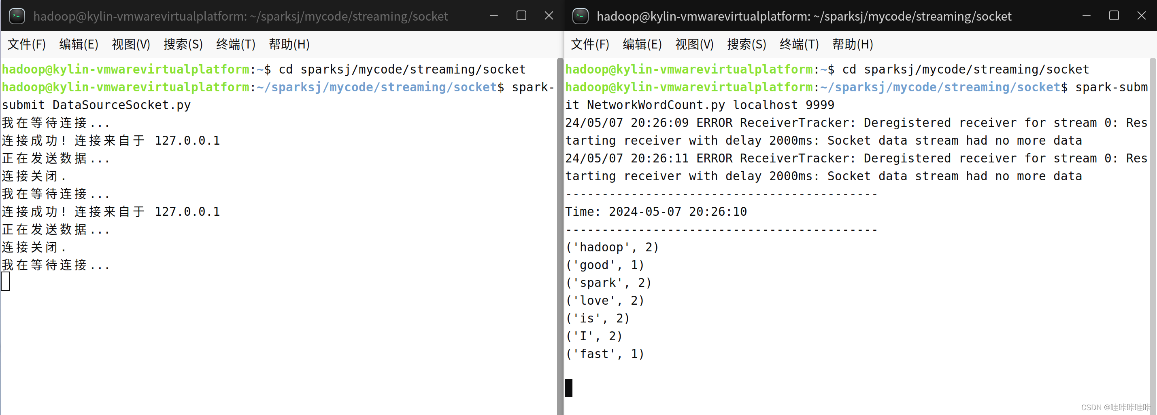Open the 终端(T) menu in the left terminal
Screen dimensions: 1157x415
[x=235, y=44]
